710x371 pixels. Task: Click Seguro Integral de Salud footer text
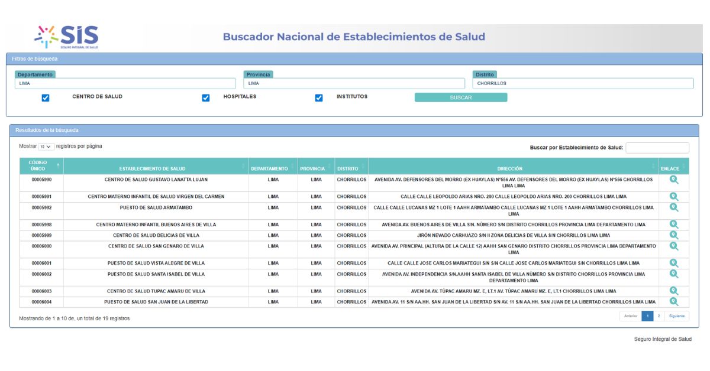(x=663, y=339)
